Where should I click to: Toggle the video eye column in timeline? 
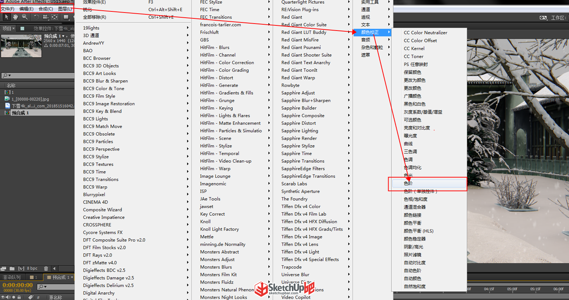coord(3,297)
